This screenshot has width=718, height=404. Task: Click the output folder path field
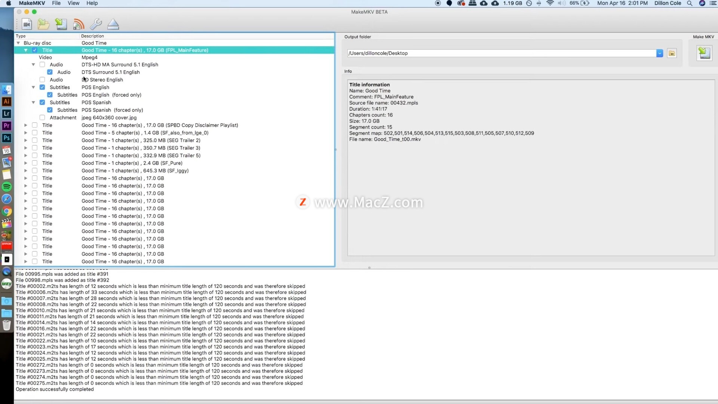pos(501,53)
